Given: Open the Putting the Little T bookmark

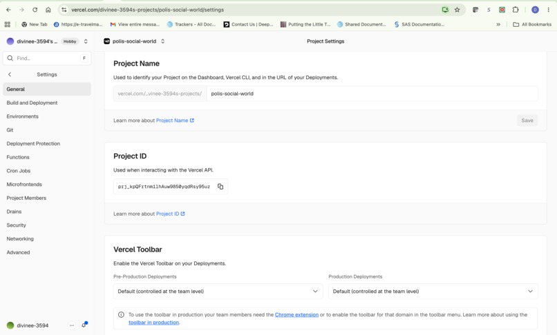Looking at the screenshot, I should (305, 24).
